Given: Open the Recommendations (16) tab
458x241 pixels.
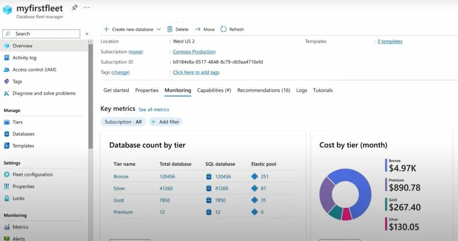Looking at the screenshot, I should [x=263, y=90].
